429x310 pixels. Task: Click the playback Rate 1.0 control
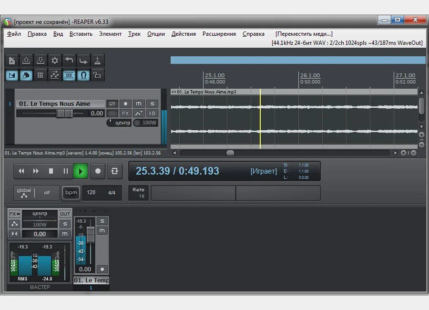point(139,193)
